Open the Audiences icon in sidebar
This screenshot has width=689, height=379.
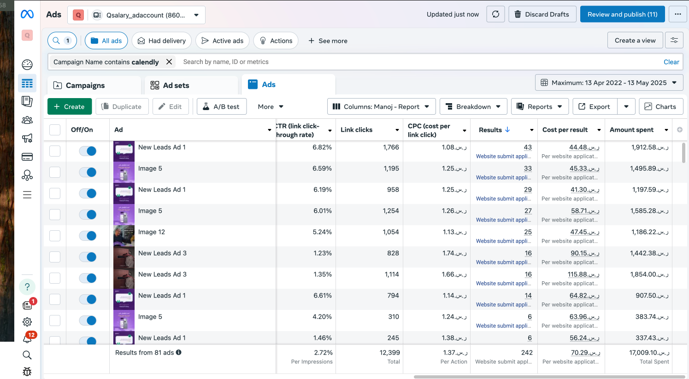[x=27, y=120]
